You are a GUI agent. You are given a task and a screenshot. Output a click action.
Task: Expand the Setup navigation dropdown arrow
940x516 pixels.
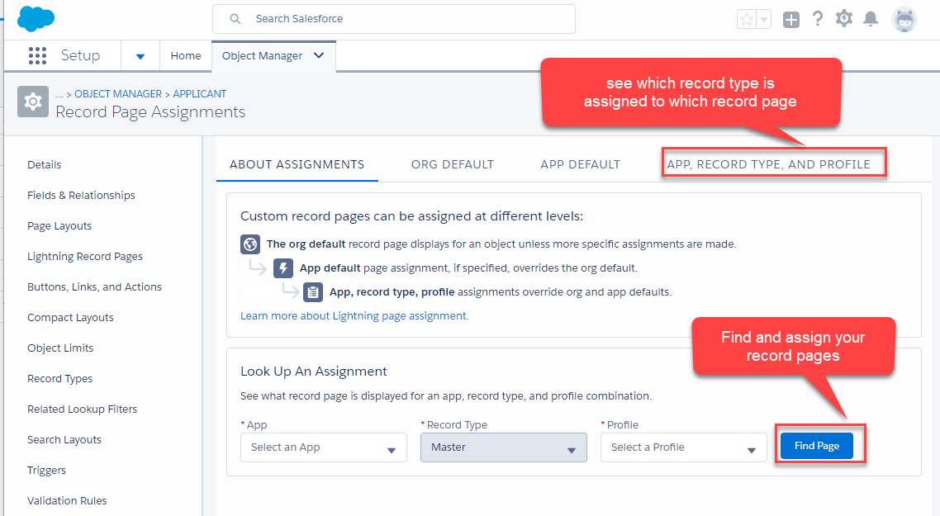[140, 56]
